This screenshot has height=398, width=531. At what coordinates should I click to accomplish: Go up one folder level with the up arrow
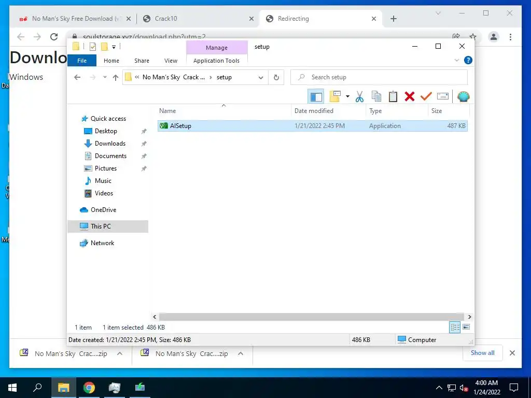[x=116, y=78]
